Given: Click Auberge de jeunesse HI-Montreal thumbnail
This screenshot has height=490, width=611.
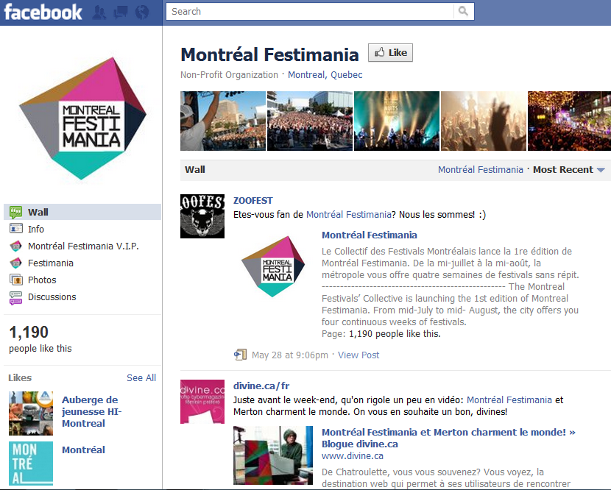Looking at the screenshot, I should pyautogui.click(x=31, y=413).
